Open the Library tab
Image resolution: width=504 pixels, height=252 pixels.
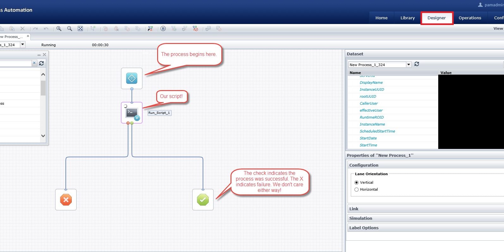tap(408, 18)
